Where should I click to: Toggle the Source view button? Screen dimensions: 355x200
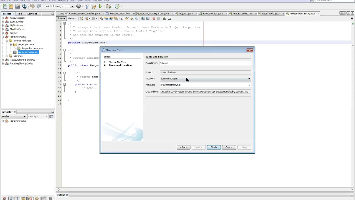61,19
